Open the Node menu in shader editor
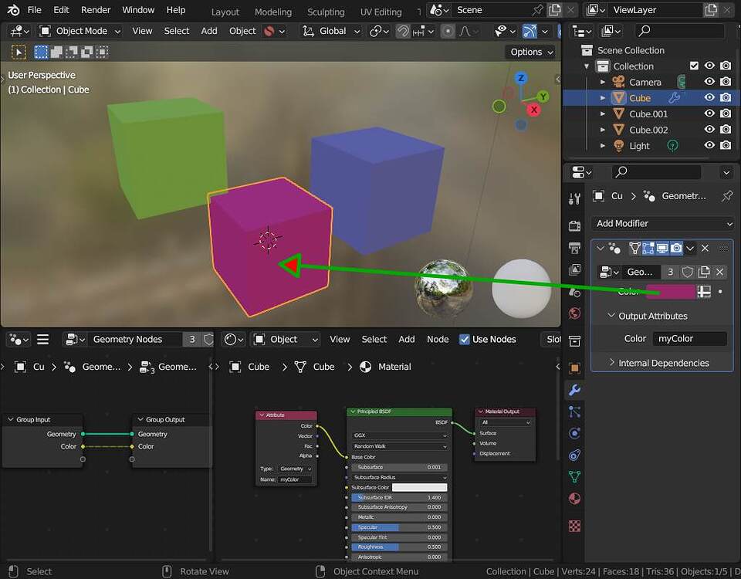 click(438, 340)
